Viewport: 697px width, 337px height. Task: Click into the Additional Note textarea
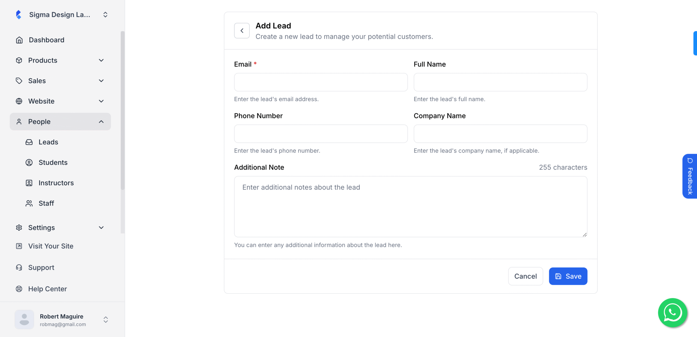[x=411, y=207]
